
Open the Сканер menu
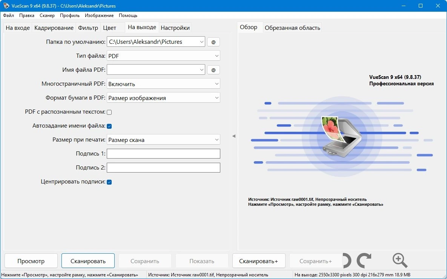point(47,15)
